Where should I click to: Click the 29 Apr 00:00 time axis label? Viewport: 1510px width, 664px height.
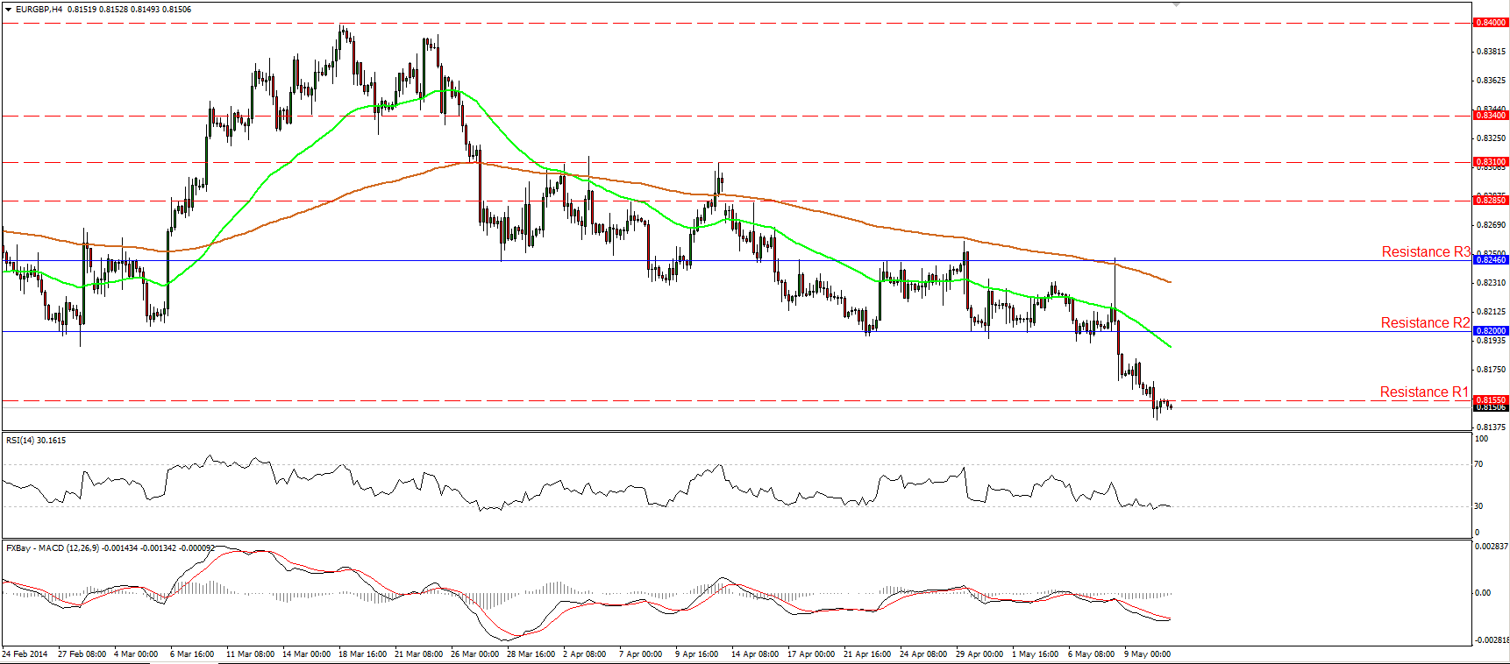click(979, 654)
